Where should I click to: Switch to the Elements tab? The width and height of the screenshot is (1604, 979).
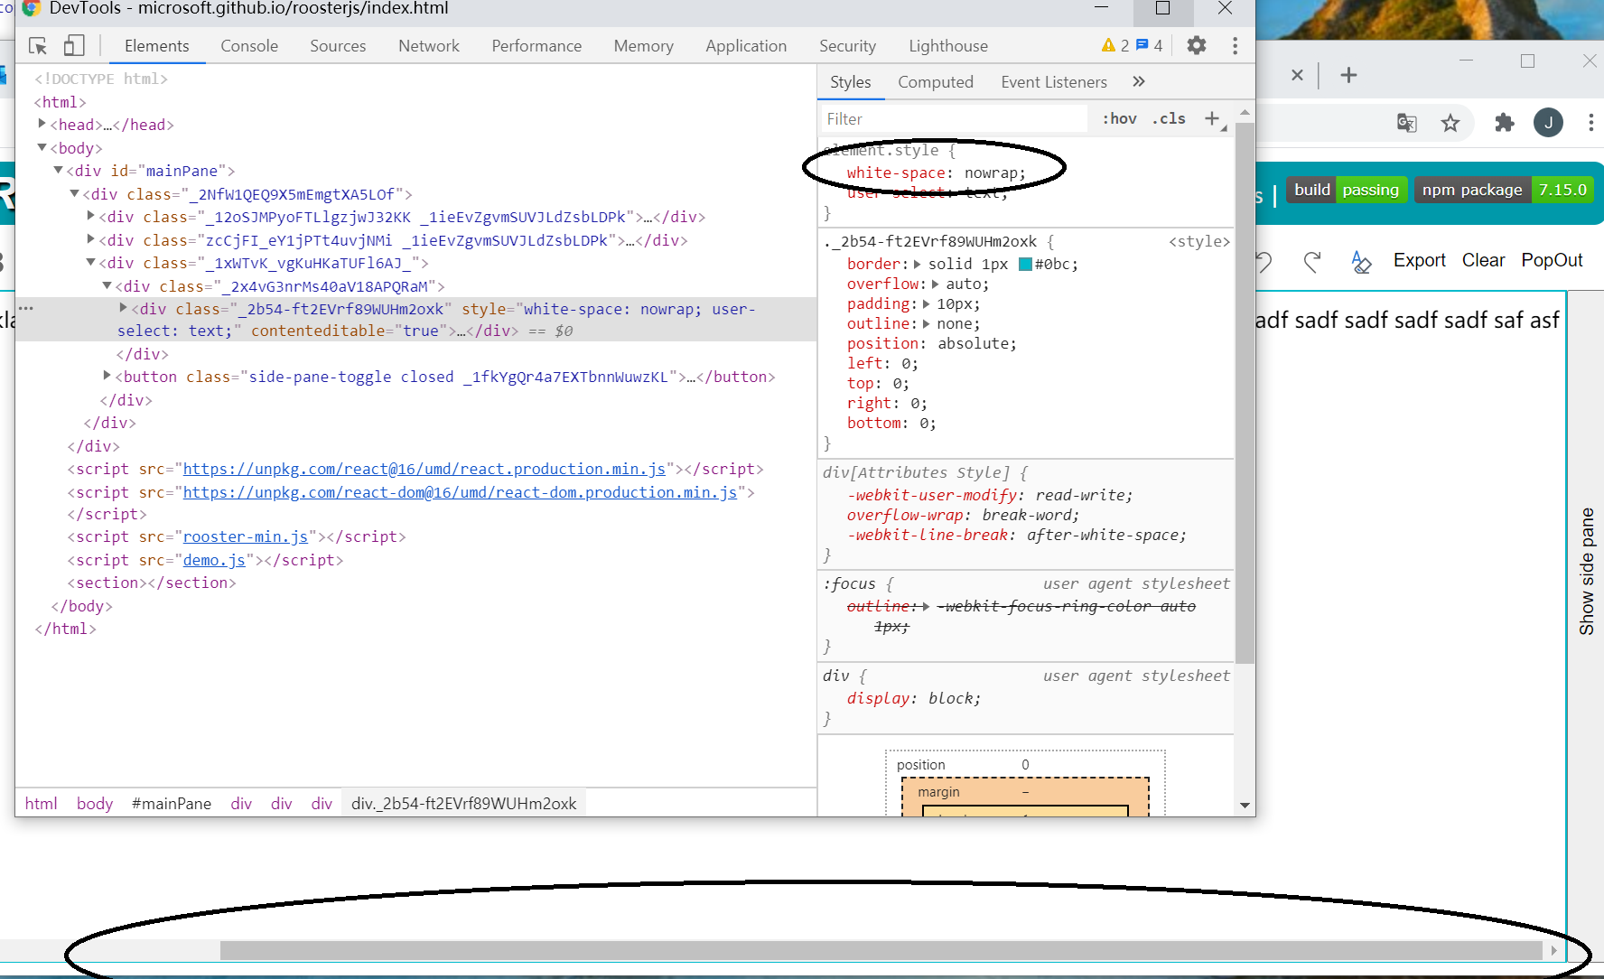tap(157, 46)
